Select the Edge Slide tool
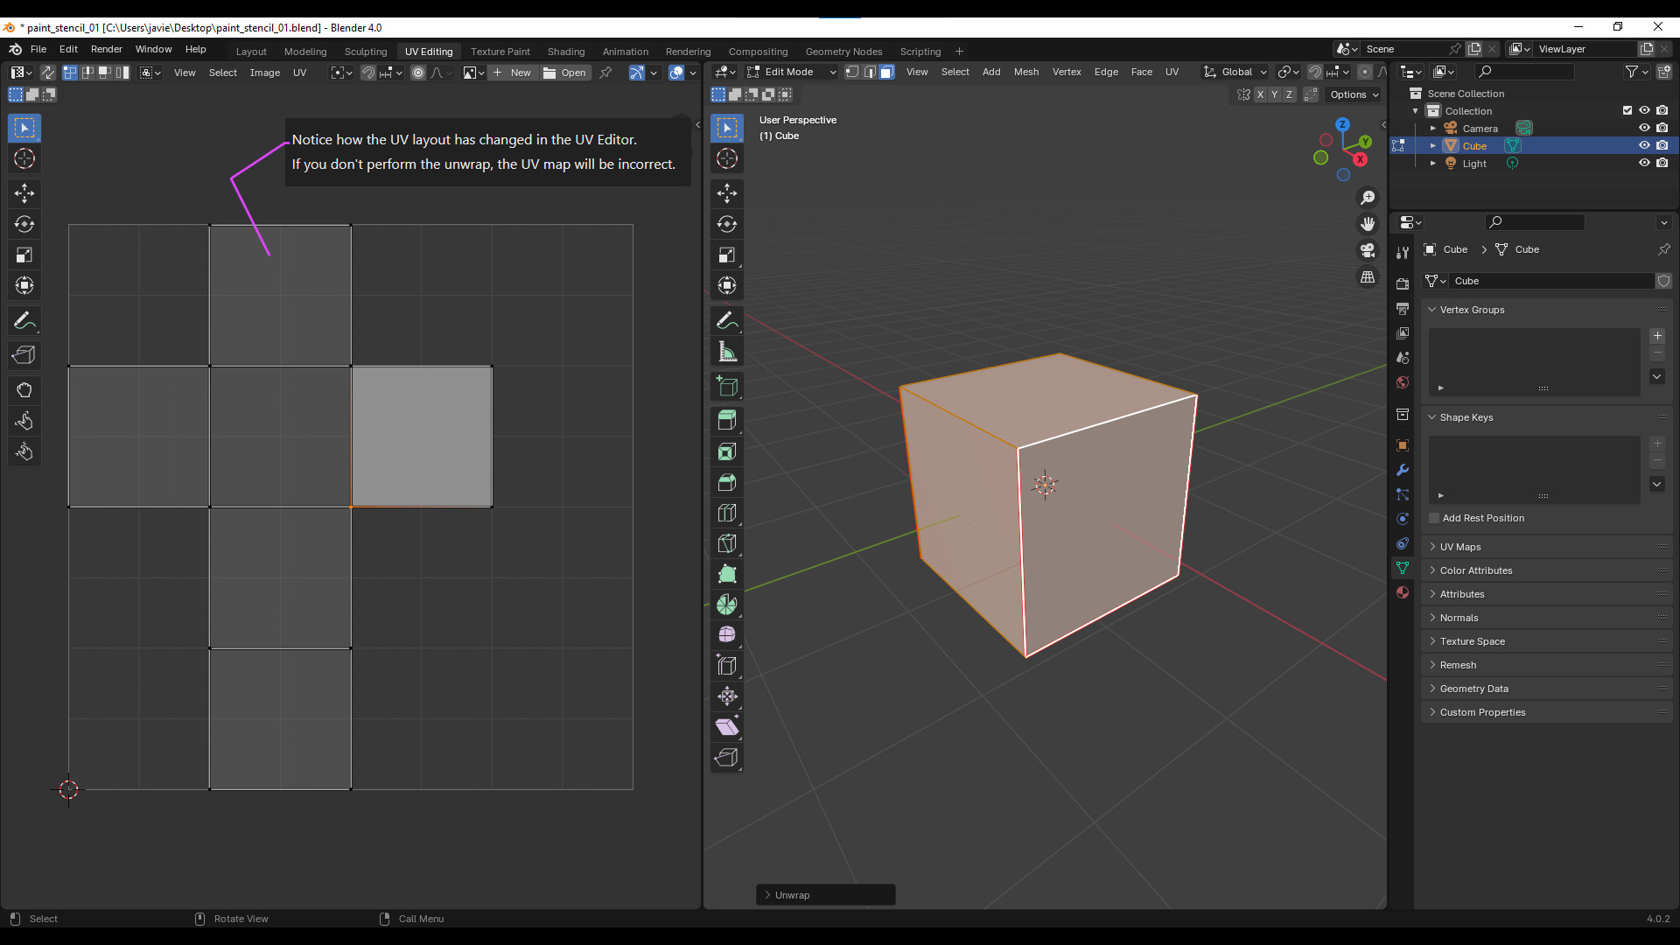The width and height of the screenshot is (1680, 945). [x=727, y=666]
